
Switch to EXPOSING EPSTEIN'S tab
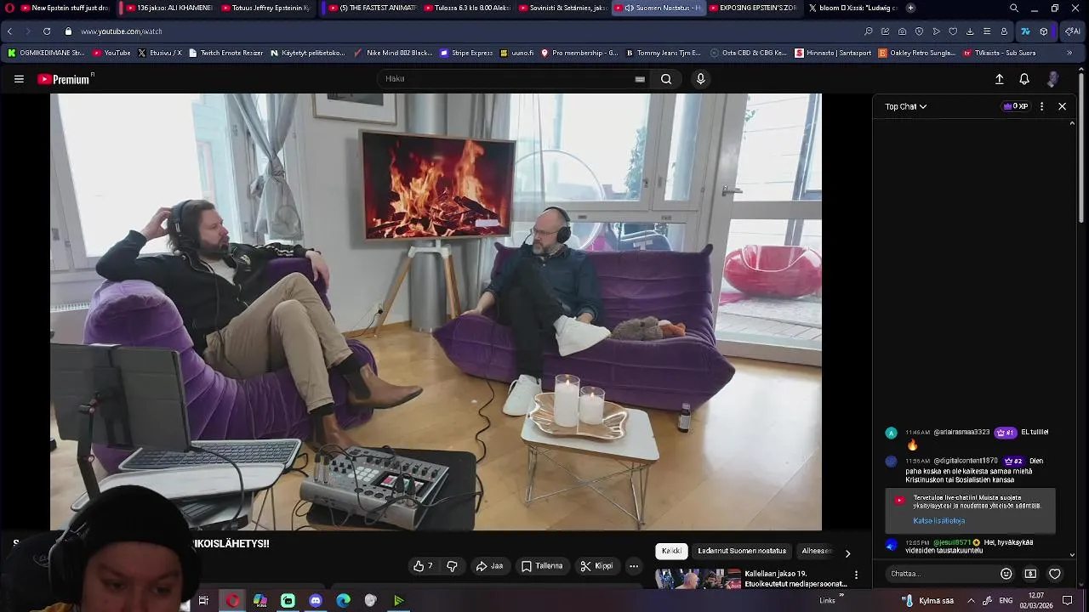point(751,8)
